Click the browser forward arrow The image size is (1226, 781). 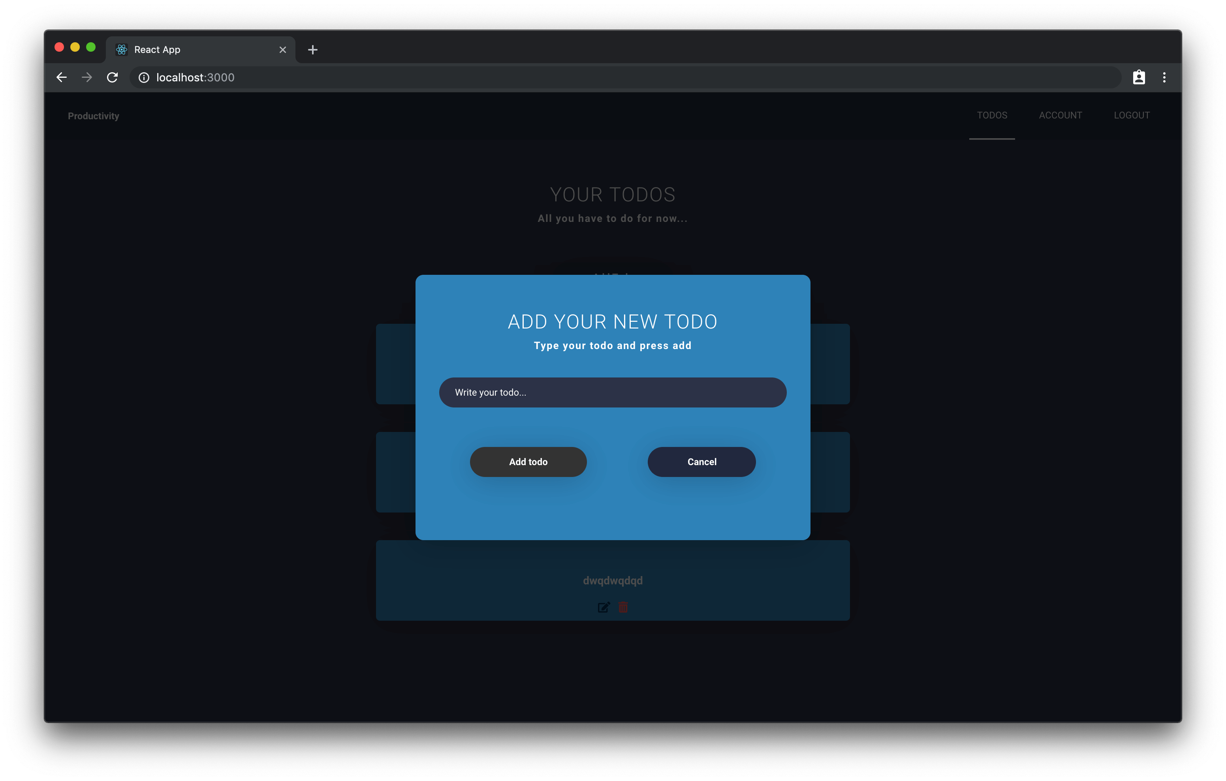point(87,77)
